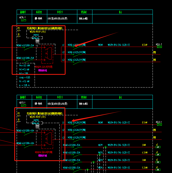Select the PE terminal circle in the AEP3-1 panel
This screenshot has width=172, height=173.
[x=19, y=116]
